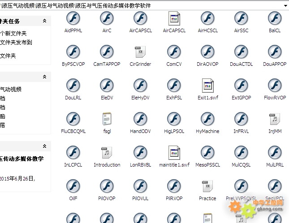
Task: Select the OilF Flash file icon
Action: coord(73,186)
